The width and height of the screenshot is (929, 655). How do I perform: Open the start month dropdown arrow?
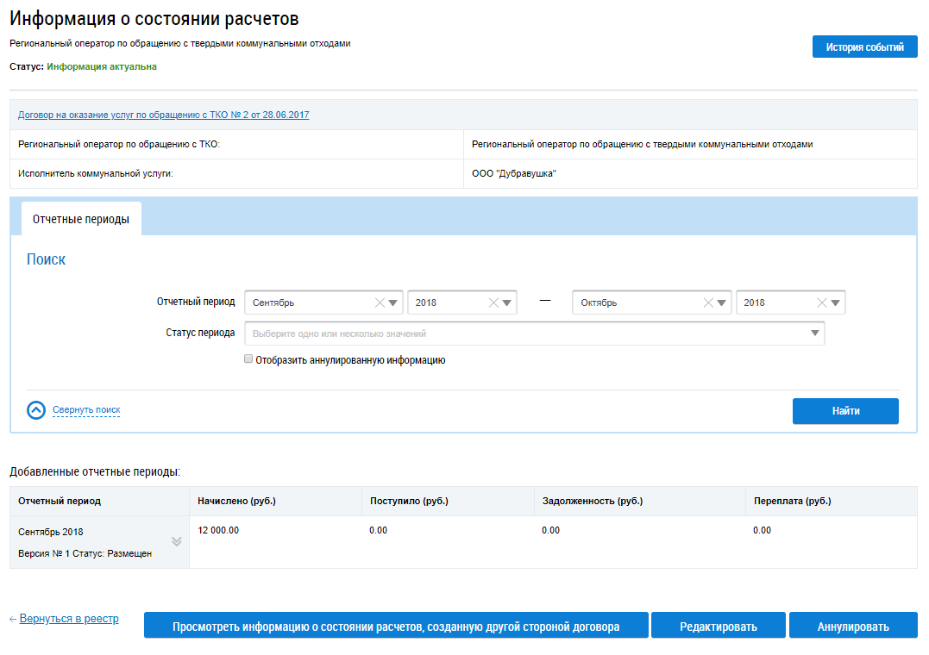click(393, 303)
